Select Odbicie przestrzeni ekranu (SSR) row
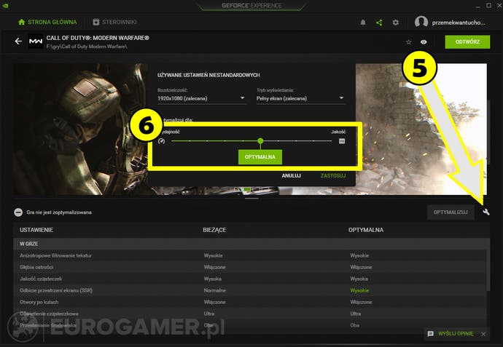The height and width of the screenshot is (347, 503). (x=250, y=290)
